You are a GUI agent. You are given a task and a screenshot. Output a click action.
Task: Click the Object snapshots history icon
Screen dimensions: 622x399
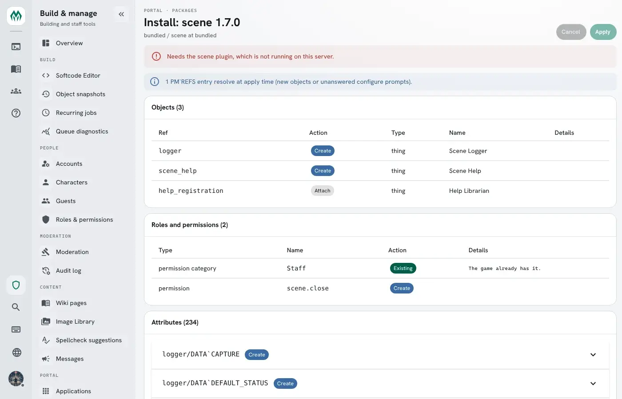(x=46, y=94)
